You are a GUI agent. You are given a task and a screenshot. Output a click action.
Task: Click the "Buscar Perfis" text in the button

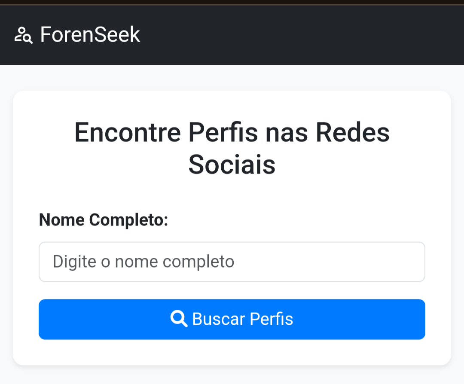click(x=243, y=319)
